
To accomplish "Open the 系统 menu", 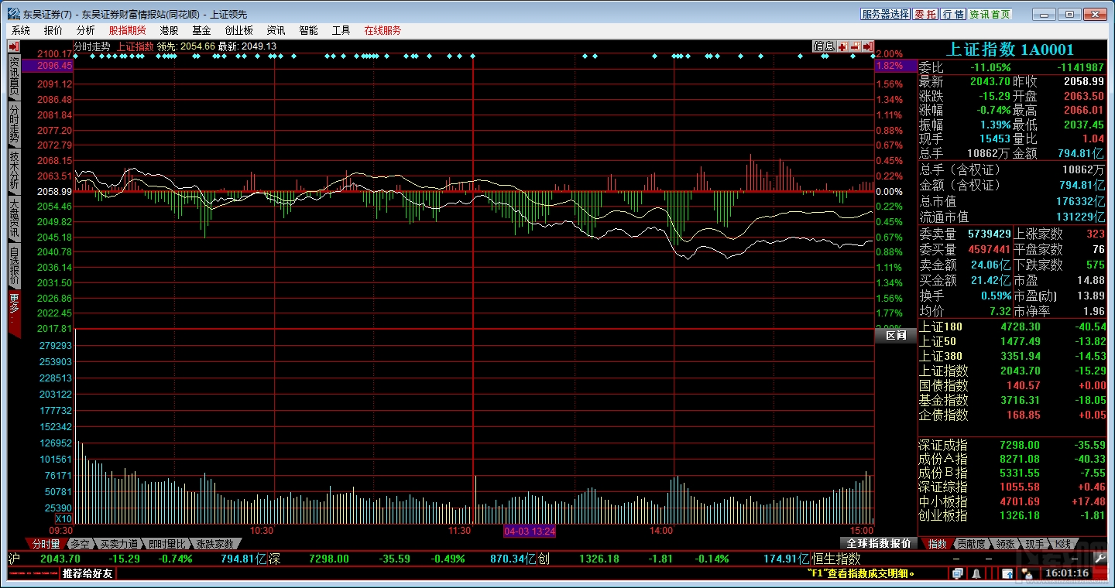I will (21, 30).
